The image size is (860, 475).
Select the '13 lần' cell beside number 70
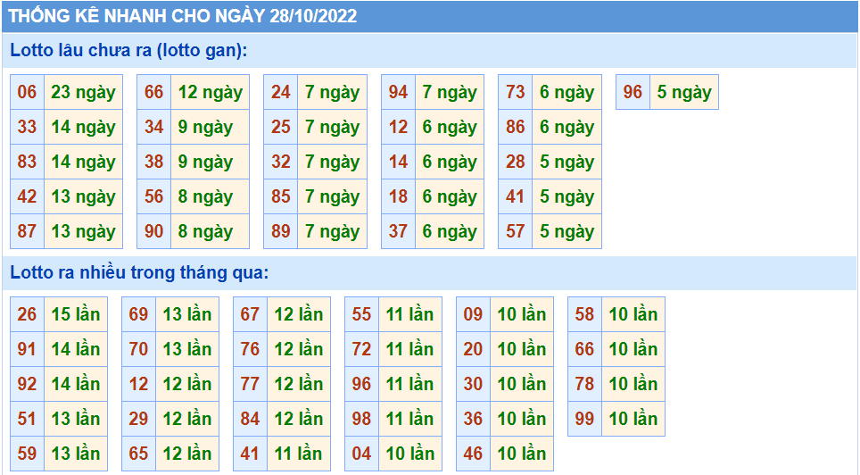[x=187, y=349]
